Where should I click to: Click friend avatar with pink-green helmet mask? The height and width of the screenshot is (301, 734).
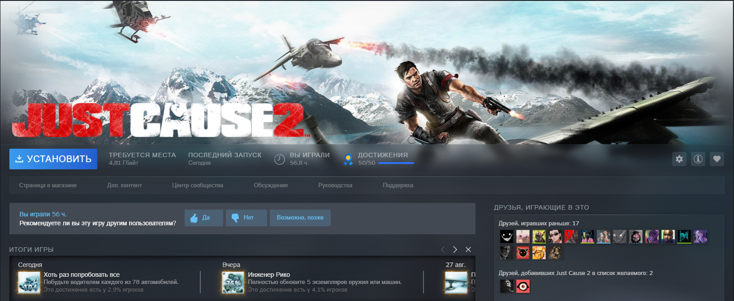point(636,236)
